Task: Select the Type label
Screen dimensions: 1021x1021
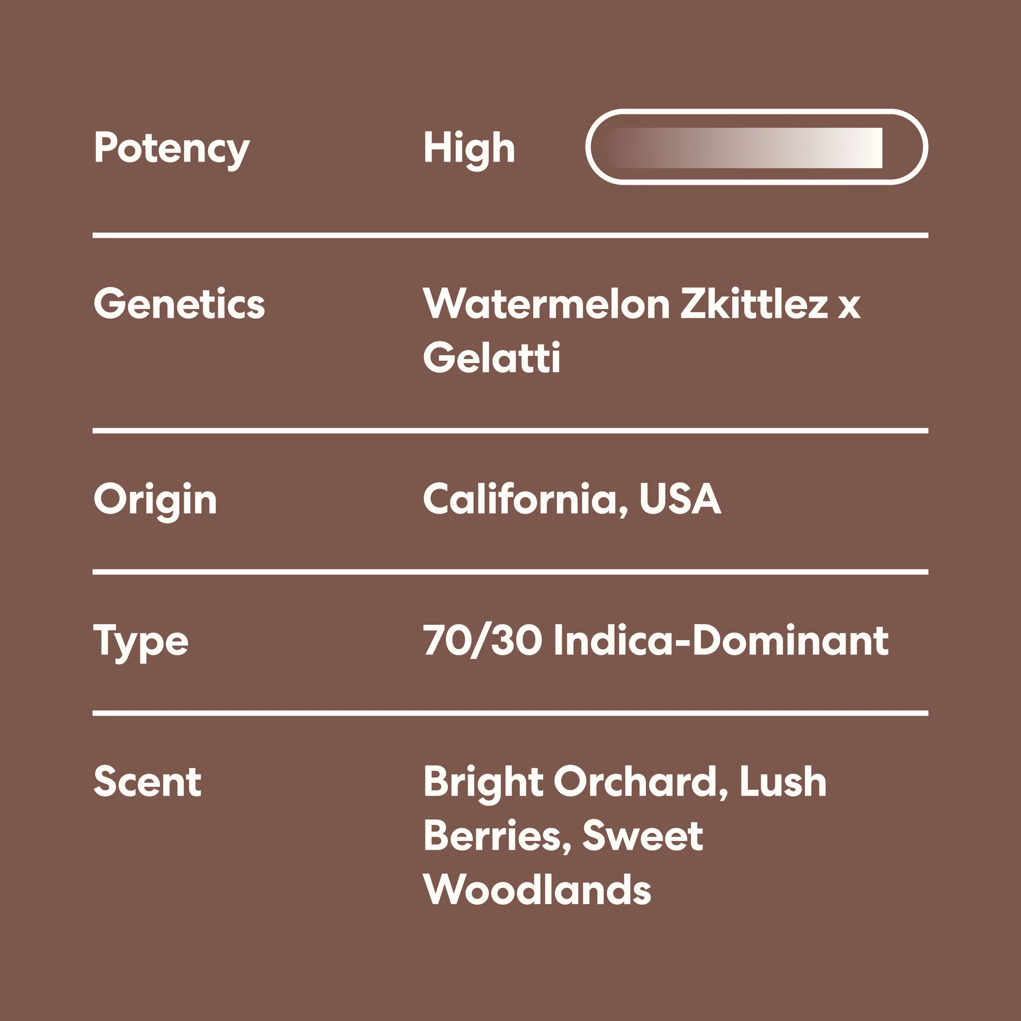Action: click(140, 641)
